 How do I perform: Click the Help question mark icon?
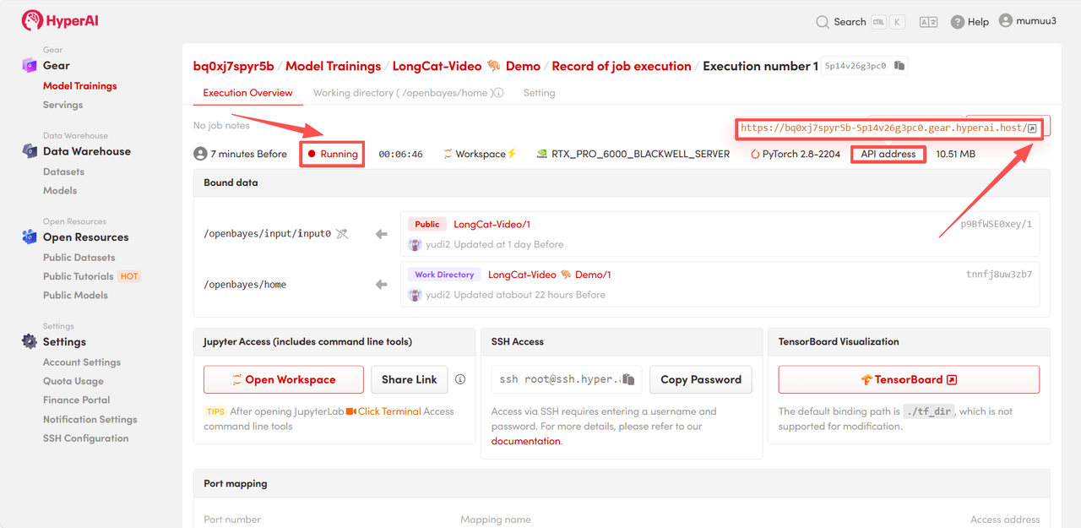click(x=957, y=22)
